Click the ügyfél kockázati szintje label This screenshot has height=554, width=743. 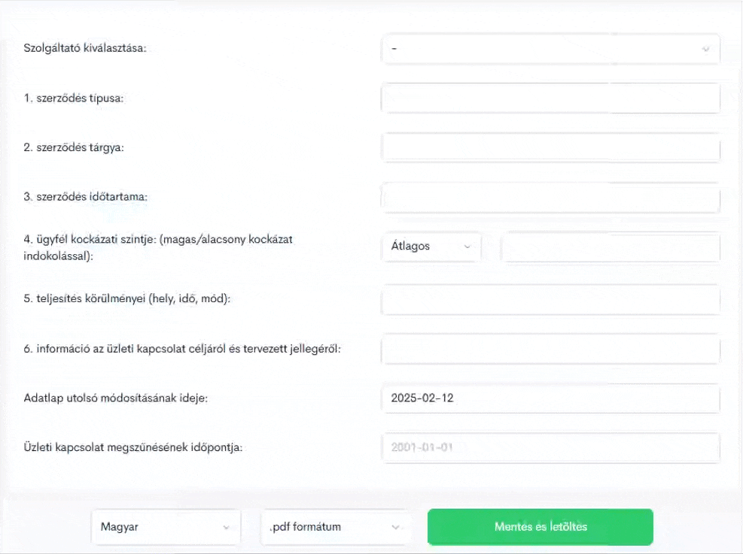coord(158,247)
